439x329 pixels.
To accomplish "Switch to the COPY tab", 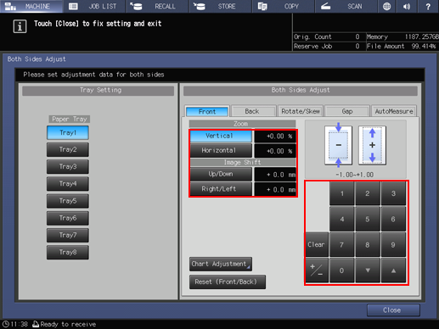I will point(284,6).
